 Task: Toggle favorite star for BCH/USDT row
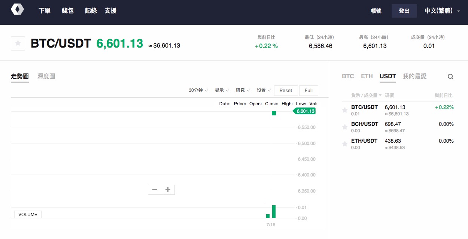point(345,127)
